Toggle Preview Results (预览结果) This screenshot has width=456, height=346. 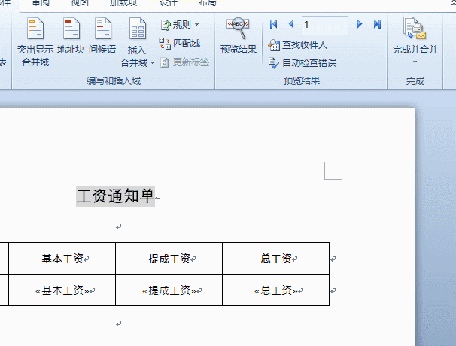tap(239, 36)
